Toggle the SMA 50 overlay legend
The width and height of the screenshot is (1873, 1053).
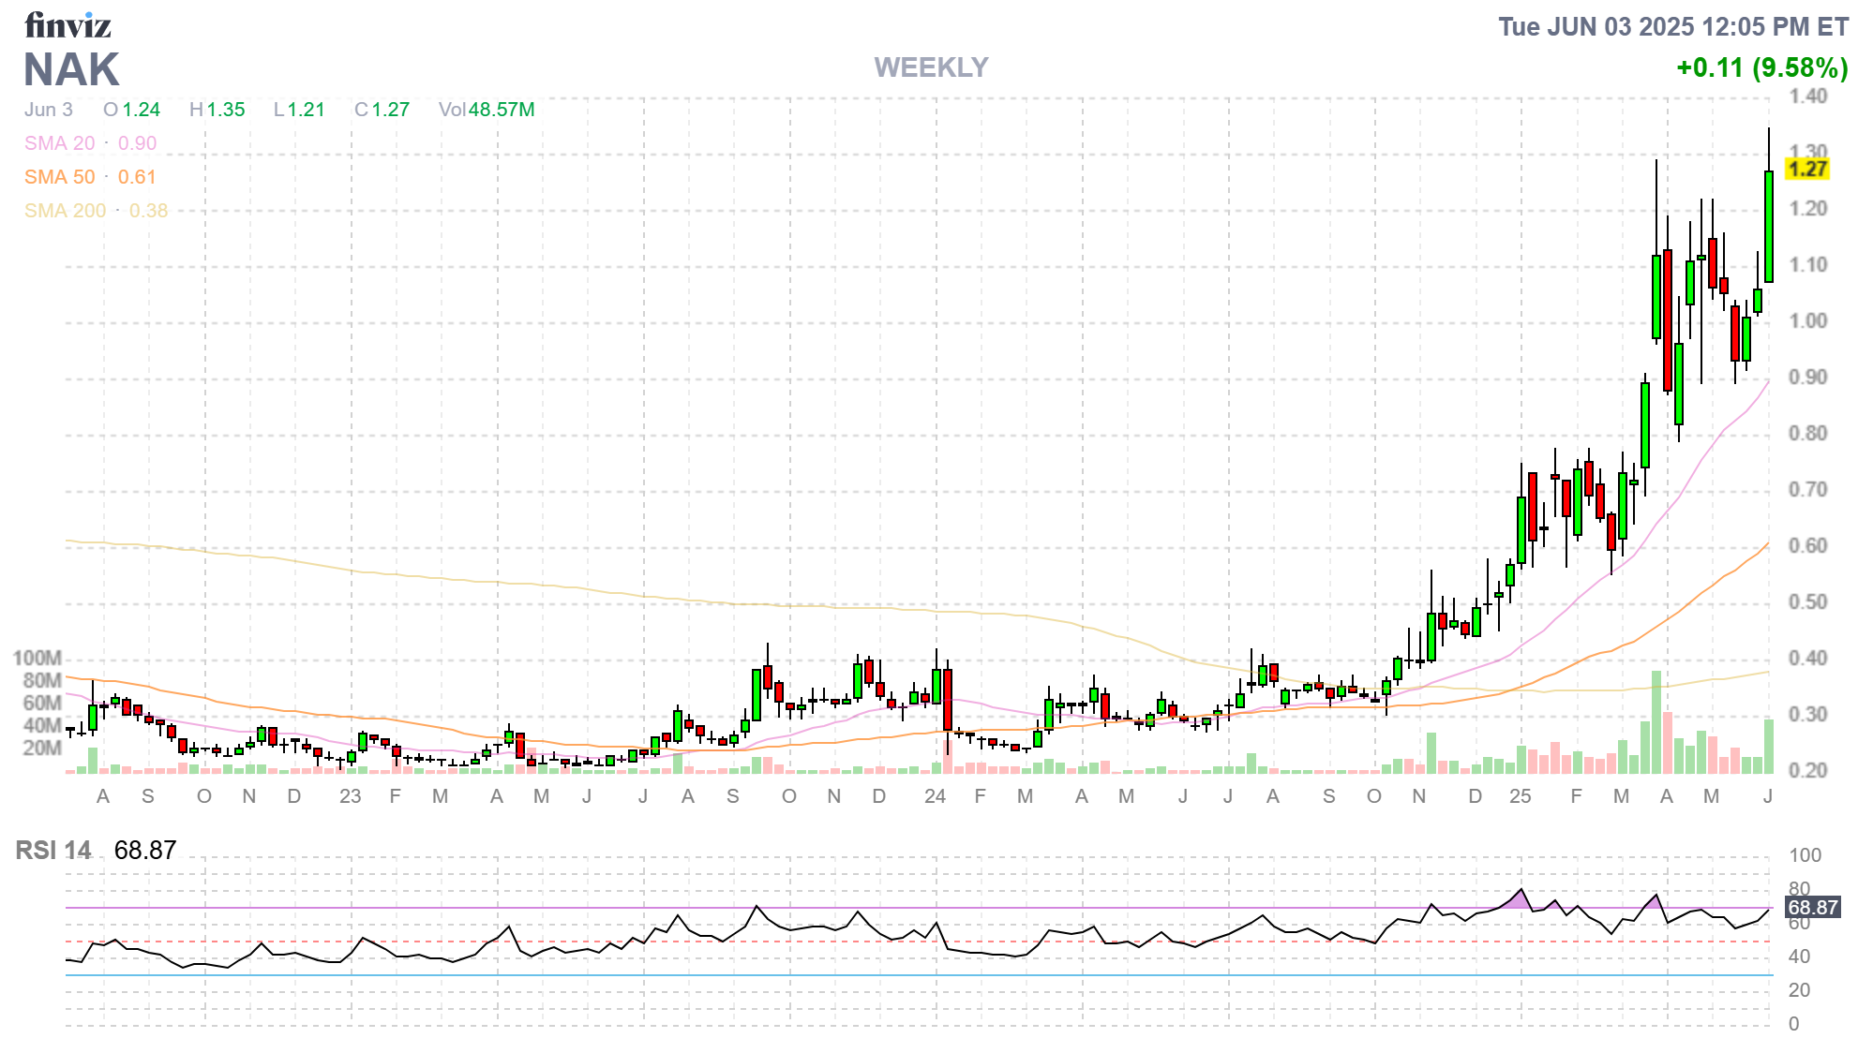(x=59, y=177)
